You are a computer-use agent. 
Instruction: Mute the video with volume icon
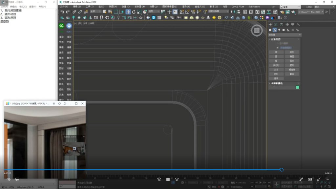[x=8, y=179]
